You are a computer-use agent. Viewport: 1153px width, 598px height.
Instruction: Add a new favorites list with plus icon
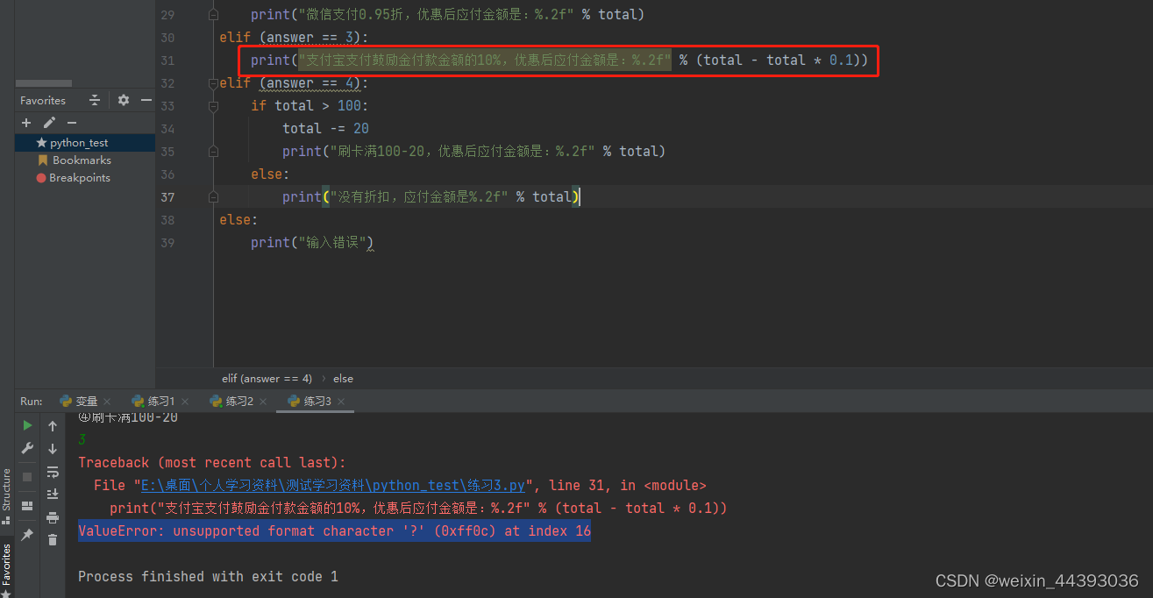[26, 123]
